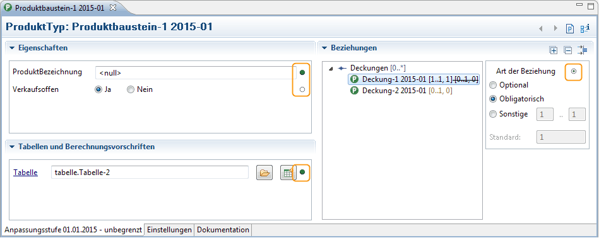Go to next item with the right arrow

tap(555, 28)
